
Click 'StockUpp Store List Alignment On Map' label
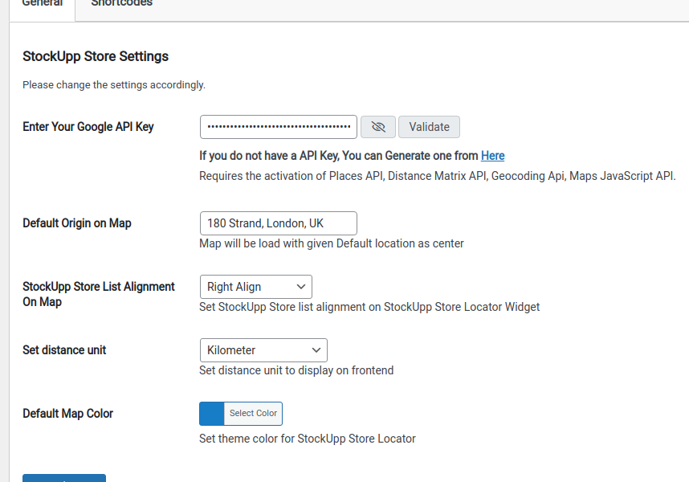[98, 294]
